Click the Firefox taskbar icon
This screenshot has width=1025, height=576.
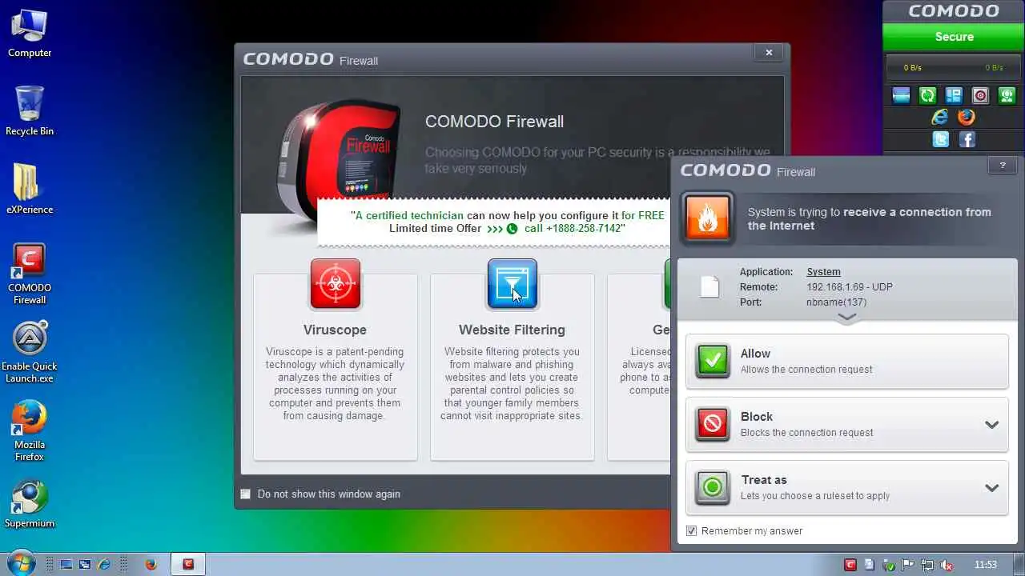point(151,564)
